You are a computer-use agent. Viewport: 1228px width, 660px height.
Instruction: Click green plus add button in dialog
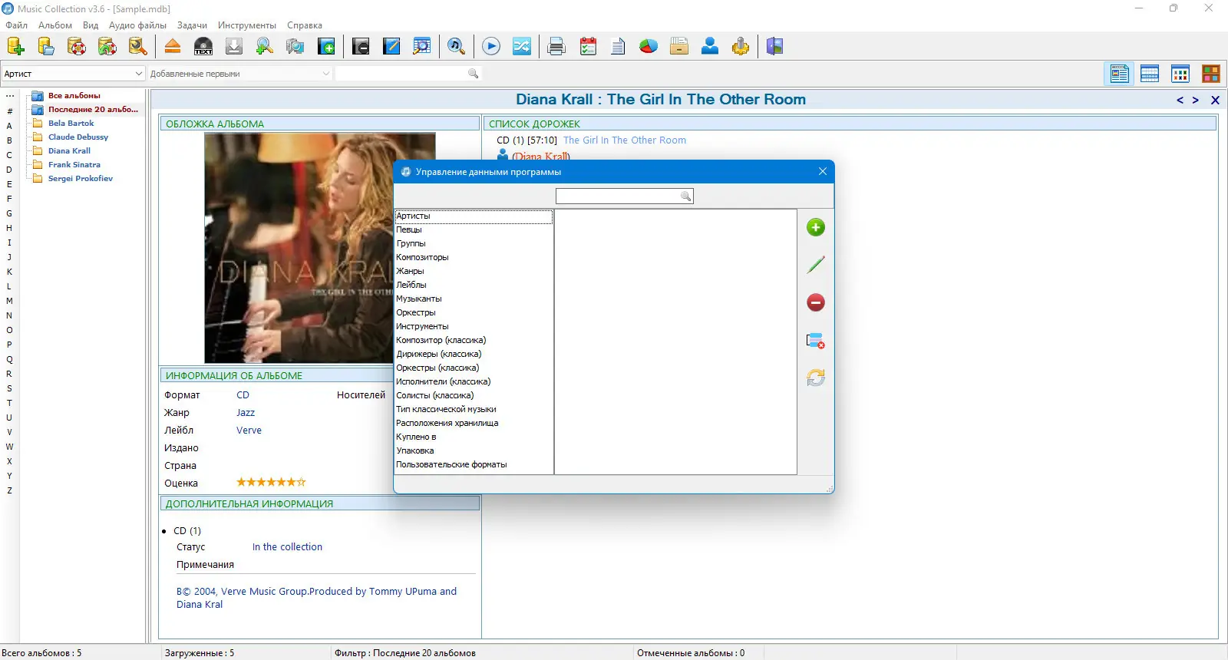click(x=816, y=227)
